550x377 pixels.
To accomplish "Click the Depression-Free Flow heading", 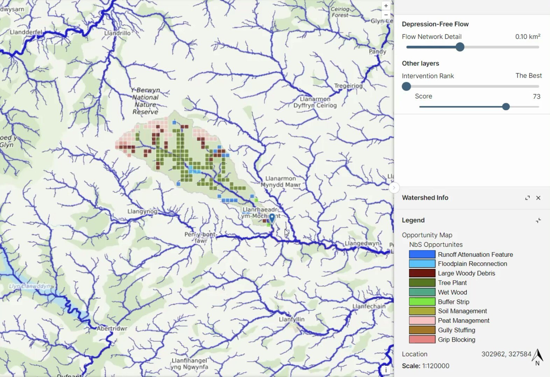I will [435, 24].
